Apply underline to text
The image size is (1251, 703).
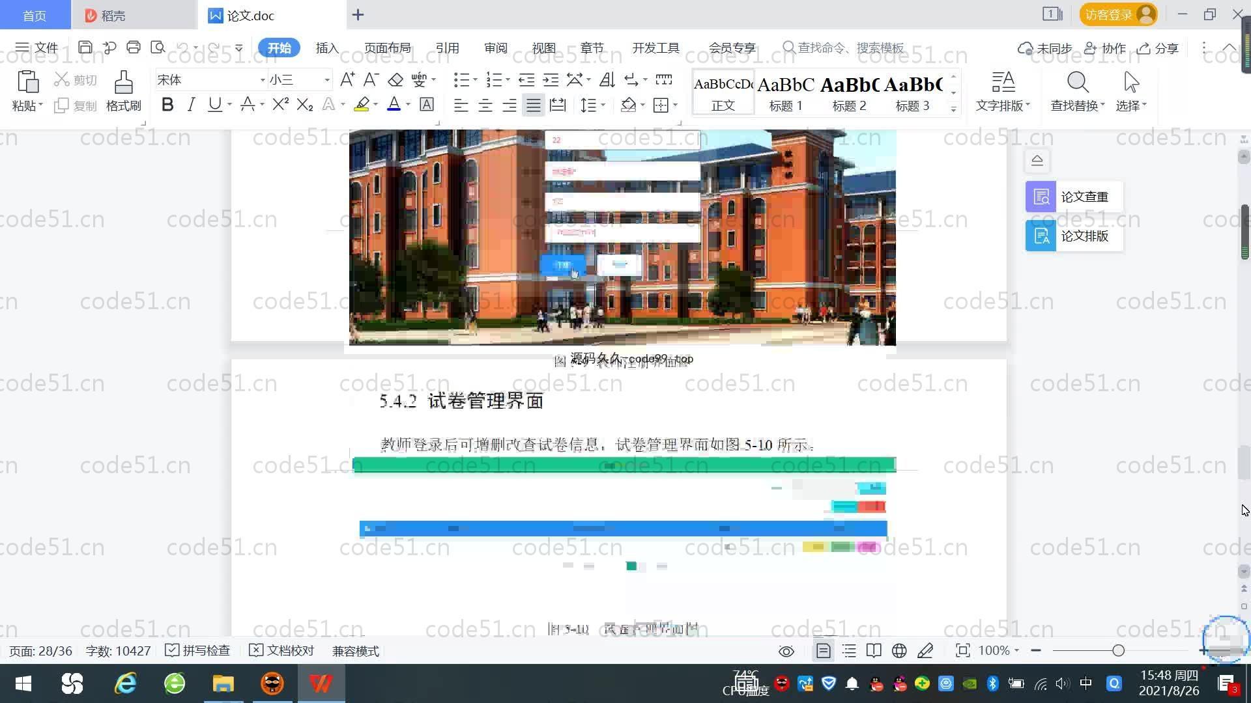pyautogui.click(x=214, y=105)
